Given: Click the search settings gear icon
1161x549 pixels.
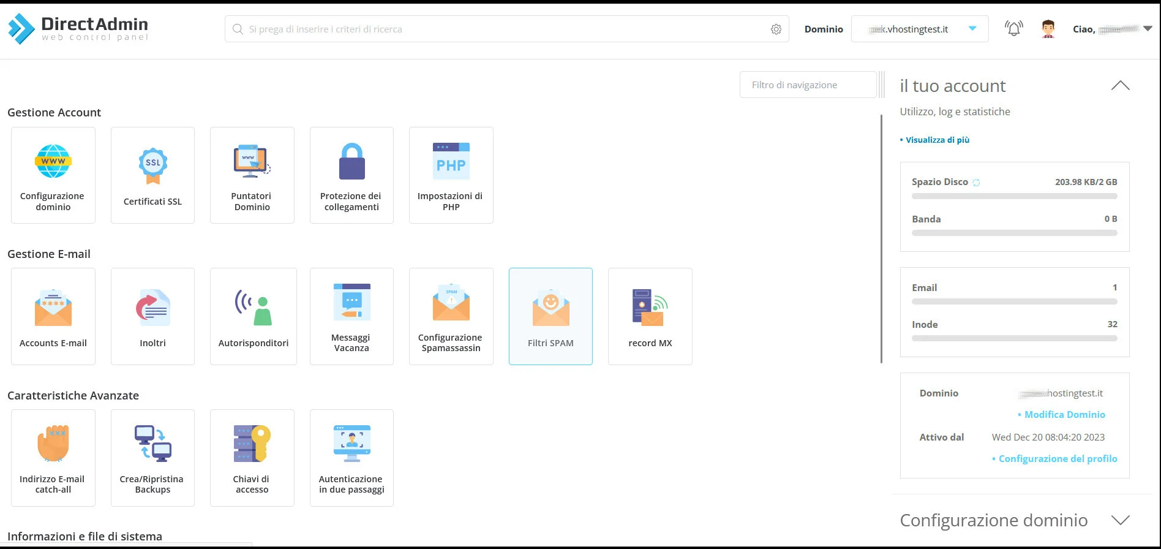Looking at the screenshot, I should point(776,29).
